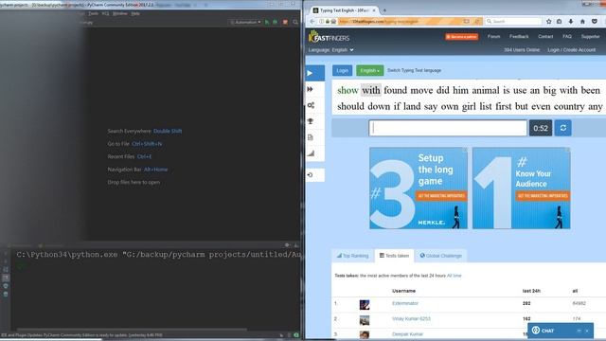This screenshot has height=341, width=606.
Task: Switch to the Top Ranking tab
Action: click(x=352, y=256)
